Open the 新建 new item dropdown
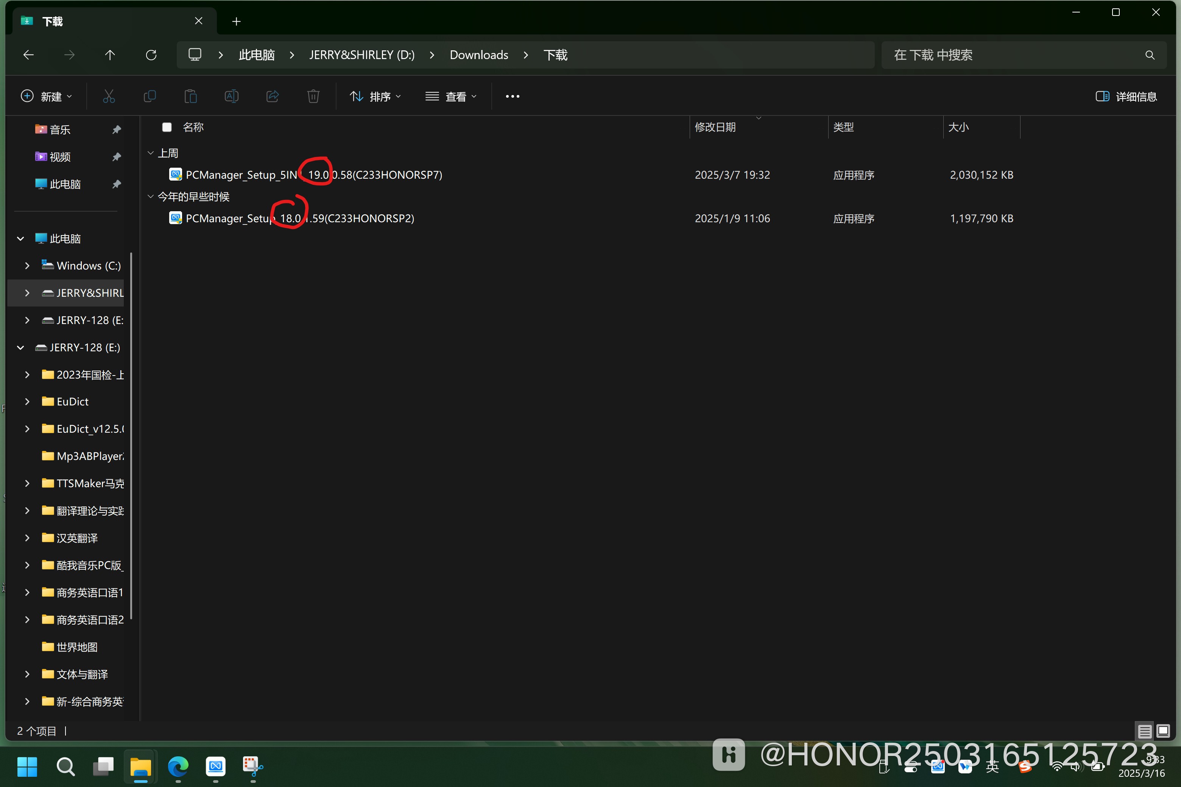The width and height of the screenshot is (1181, 787). (46, 97)
